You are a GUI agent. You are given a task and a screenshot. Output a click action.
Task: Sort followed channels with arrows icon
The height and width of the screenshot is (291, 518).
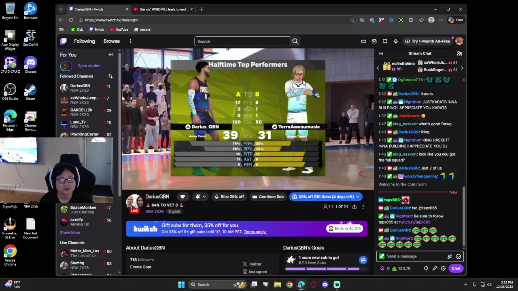110,76
